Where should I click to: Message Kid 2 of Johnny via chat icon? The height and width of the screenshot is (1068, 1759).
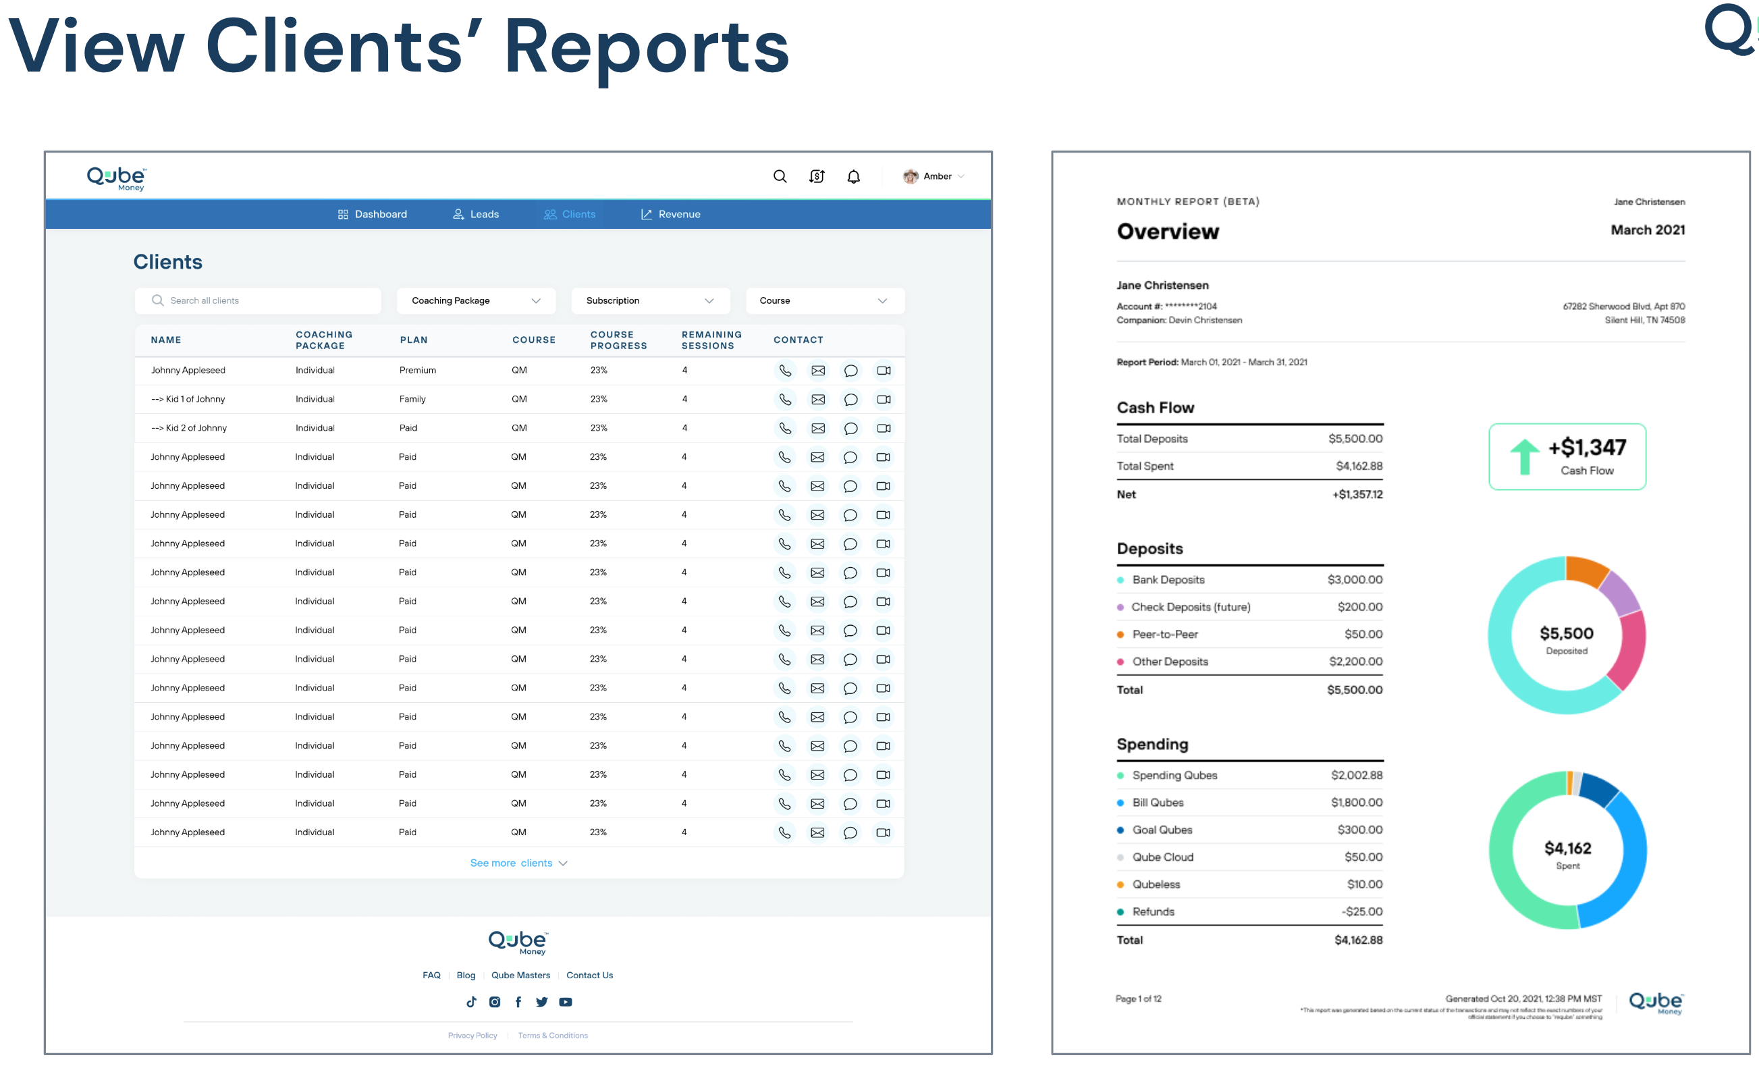(850, 428)
